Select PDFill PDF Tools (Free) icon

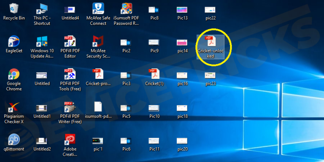click(x=70, y=74)
